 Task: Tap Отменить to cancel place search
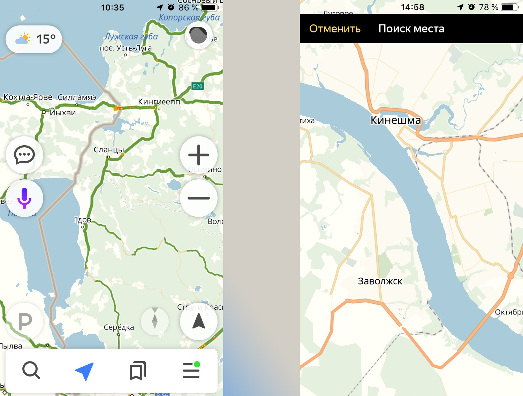[x=335, y=29]
